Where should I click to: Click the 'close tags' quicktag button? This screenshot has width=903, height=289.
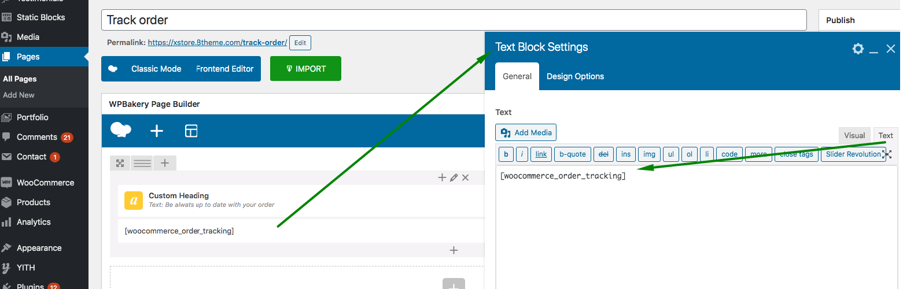[x=797, y=154]
